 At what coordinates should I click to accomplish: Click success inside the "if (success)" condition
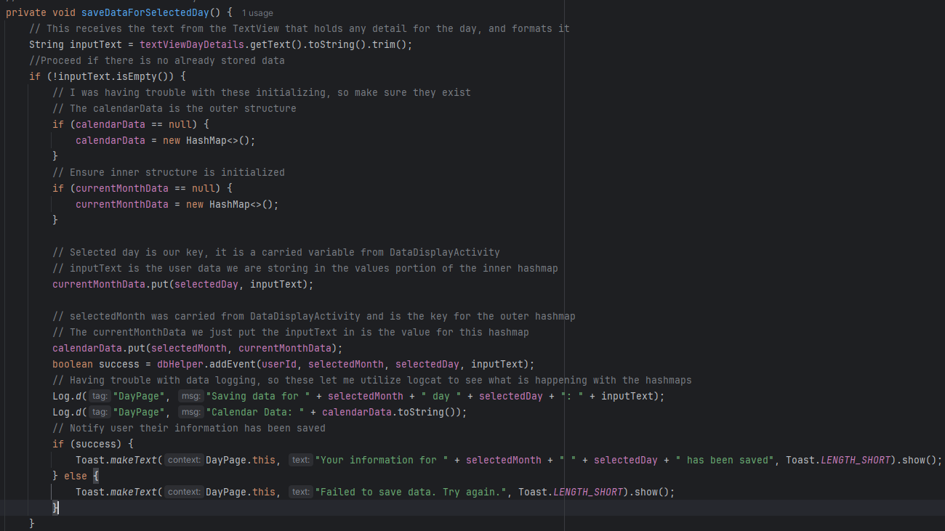(x=98, y=444)
